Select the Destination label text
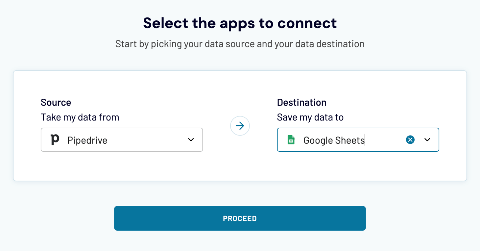The width and height of the screenshot is (480, 251). [302, 102]
